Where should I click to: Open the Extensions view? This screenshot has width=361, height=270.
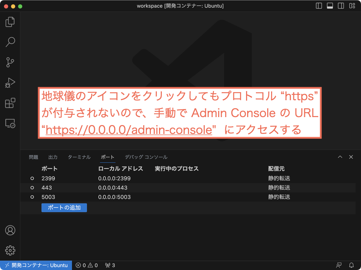point(10,103)
